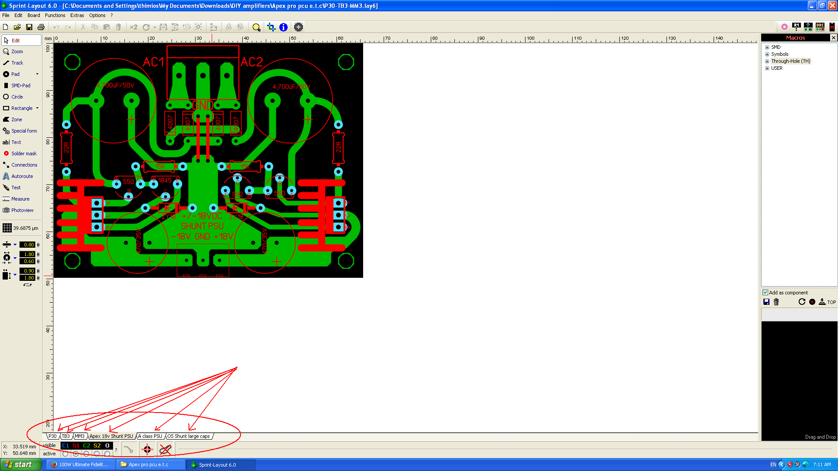This screenshot has height=471, width=838.
Task: Open the File menu
Action: (x=6, y=15)
